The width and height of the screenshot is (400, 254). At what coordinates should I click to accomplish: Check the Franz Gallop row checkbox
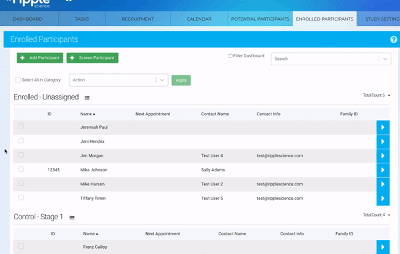pyautogui.click(x=21, y=246)
